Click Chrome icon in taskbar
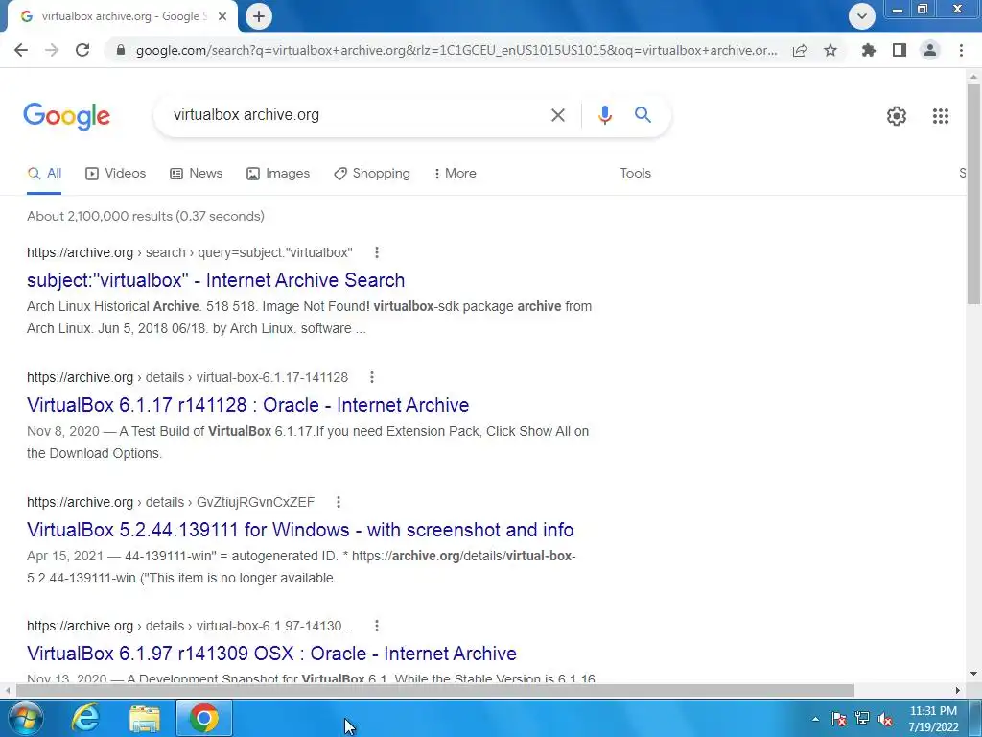982x737 pixels. coord(204,718)
